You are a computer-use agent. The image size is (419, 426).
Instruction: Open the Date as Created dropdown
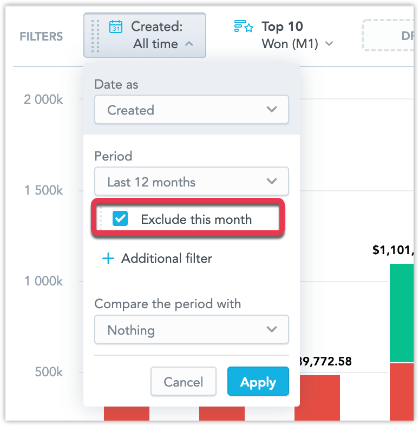tap(191, 109)
